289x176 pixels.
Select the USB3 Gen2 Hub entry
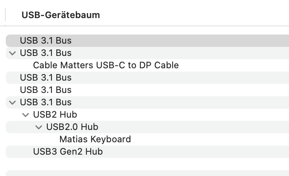pyautogui.click(x=68, y=152)
